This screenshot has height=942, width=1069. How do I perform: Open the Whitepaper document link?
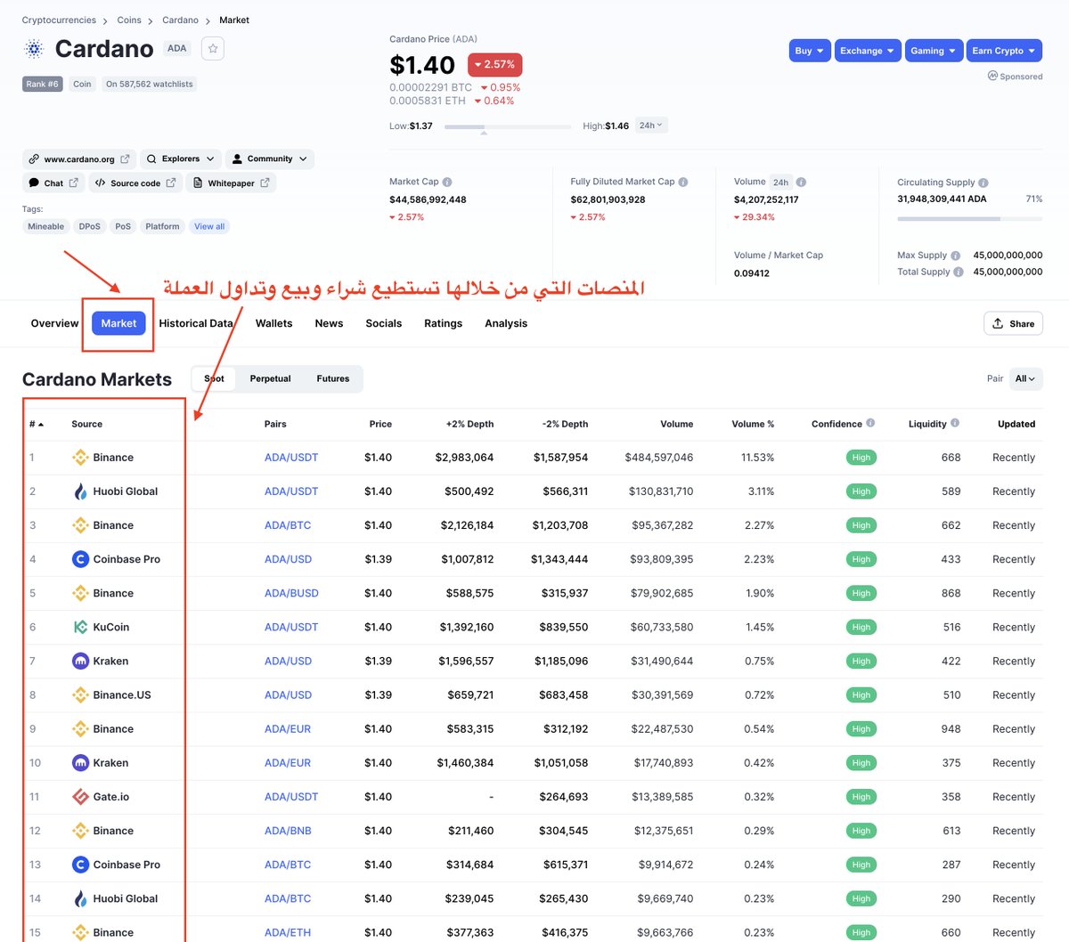pyautogui.click(x=231, y=183)
